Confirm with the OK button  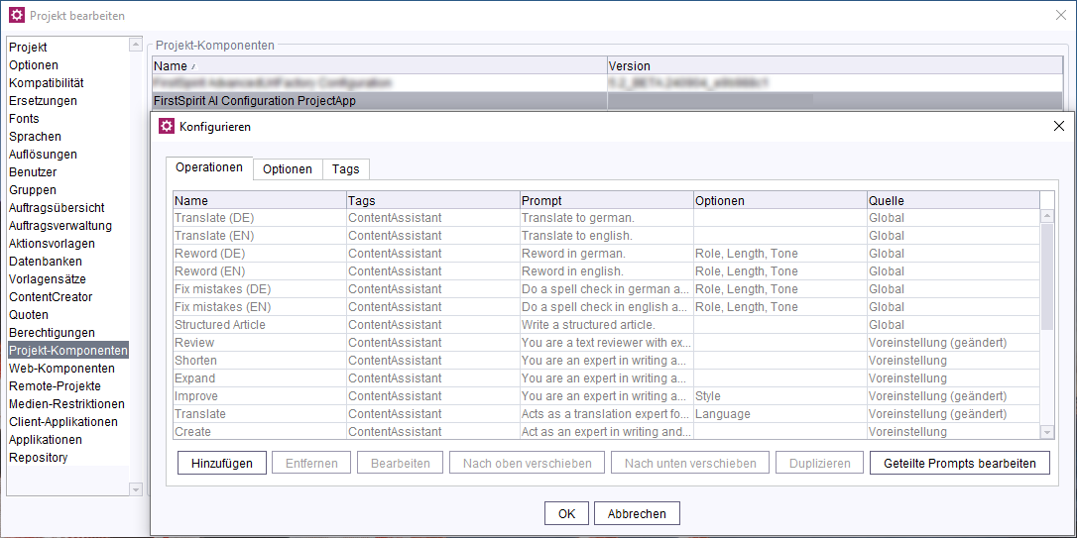point(566,513)
